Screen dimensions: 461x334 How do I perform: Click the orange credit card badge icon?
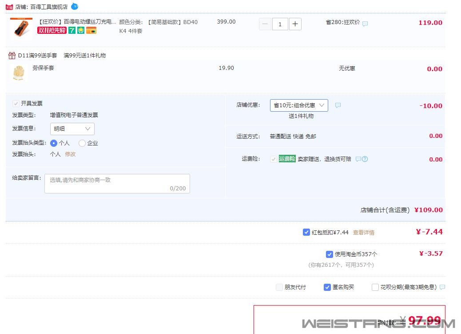click(x=91, y=30)
